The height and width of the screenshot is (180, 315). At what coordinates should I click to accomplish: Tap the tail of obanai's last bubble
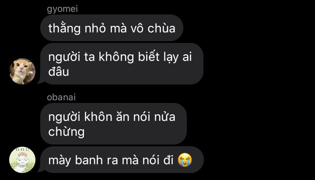pyautogui.click(x=40, y=170)
